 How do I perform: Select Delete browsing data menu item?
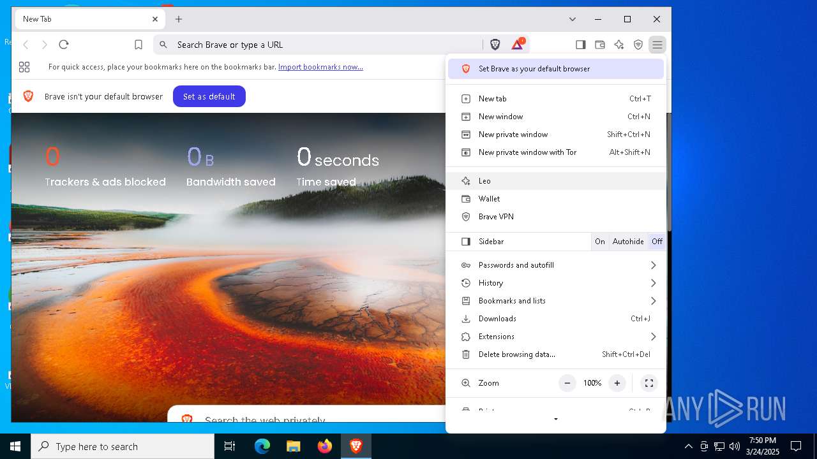pos(556,354)
